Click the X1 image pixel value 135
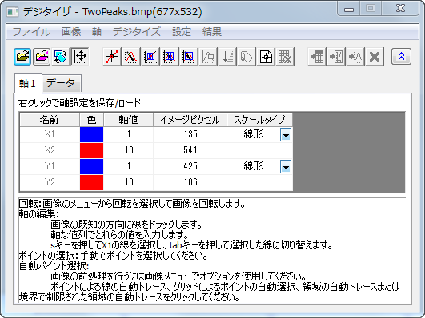Image resolution: width=425 pixels, height=318 pixels. pyautogui.click(x=190, y=134)
